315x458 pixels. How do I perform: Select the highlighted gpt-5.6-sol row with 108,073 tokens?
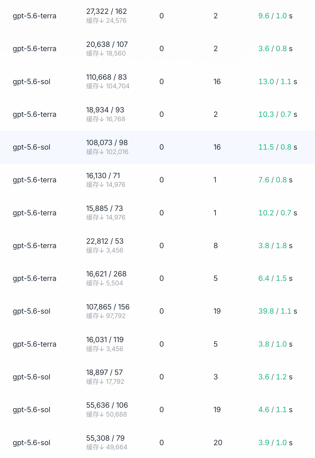click(157, 147)
